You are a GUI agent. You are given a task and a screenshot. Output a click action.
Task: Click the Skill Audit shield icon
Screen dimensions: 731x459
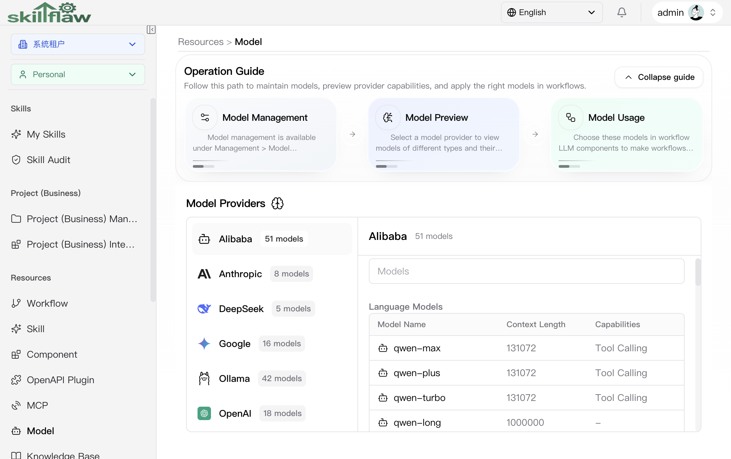pyautogui.click(x=16, y=160)
